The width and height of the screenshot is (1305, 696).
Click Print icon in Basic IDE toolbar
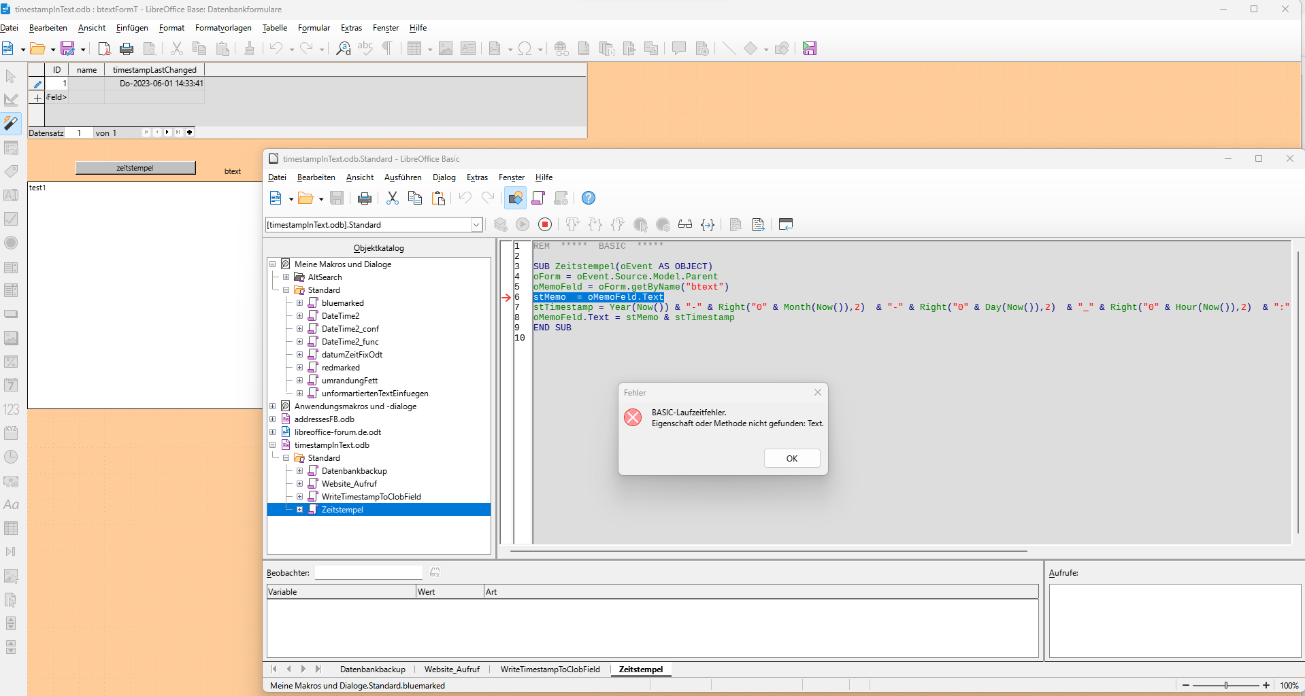tap(365, 198)
